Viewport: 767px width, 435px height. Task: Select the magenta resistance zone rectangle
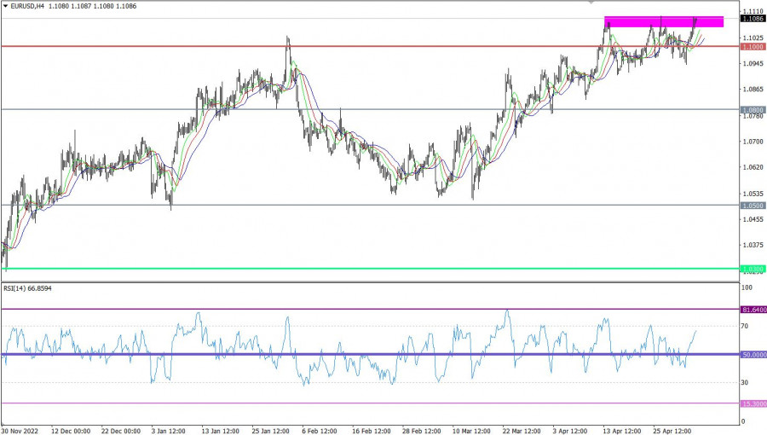pos(663,21)
